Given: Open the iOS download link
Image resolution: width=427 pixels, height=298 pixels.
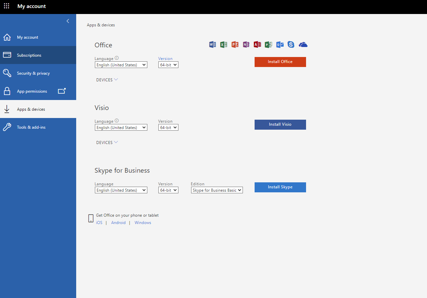Looking at the screenshot, I should point(99,223).
